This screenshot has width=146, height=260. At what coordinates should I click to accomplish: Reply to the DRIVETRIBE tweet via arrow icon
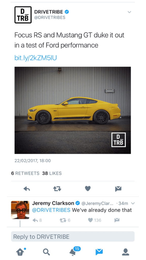point(27,189)
